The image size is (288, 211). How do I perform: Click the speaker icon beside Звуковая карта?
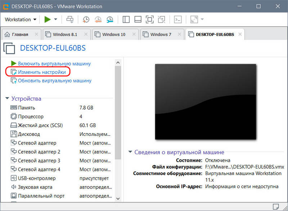14,187
